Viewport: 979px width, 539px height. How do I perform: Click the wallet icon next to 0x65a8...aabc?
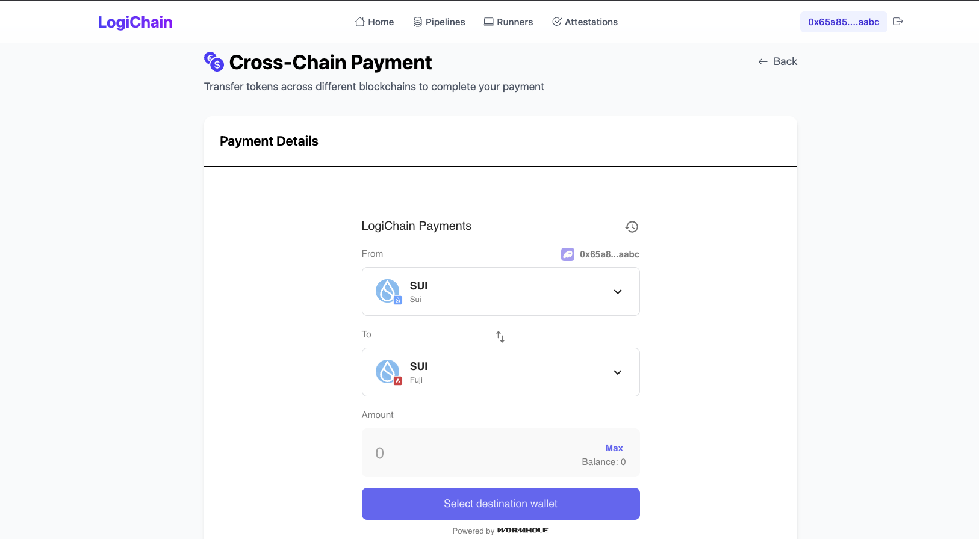567,254
